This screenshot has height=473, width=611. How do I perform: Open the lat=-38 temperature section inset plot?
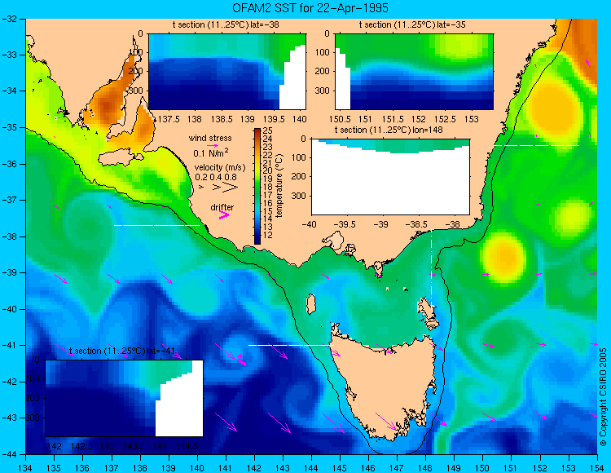coord(227,72)
